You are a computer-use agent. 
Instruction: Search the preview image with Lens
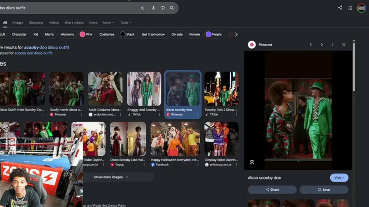pos(252,162)
